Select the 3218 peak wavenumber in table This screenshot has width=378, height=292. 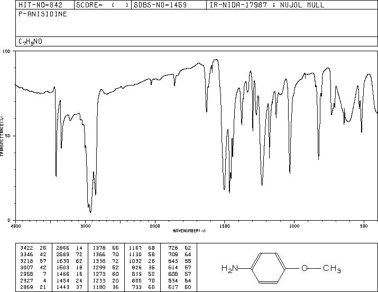[x=26, y=261]
